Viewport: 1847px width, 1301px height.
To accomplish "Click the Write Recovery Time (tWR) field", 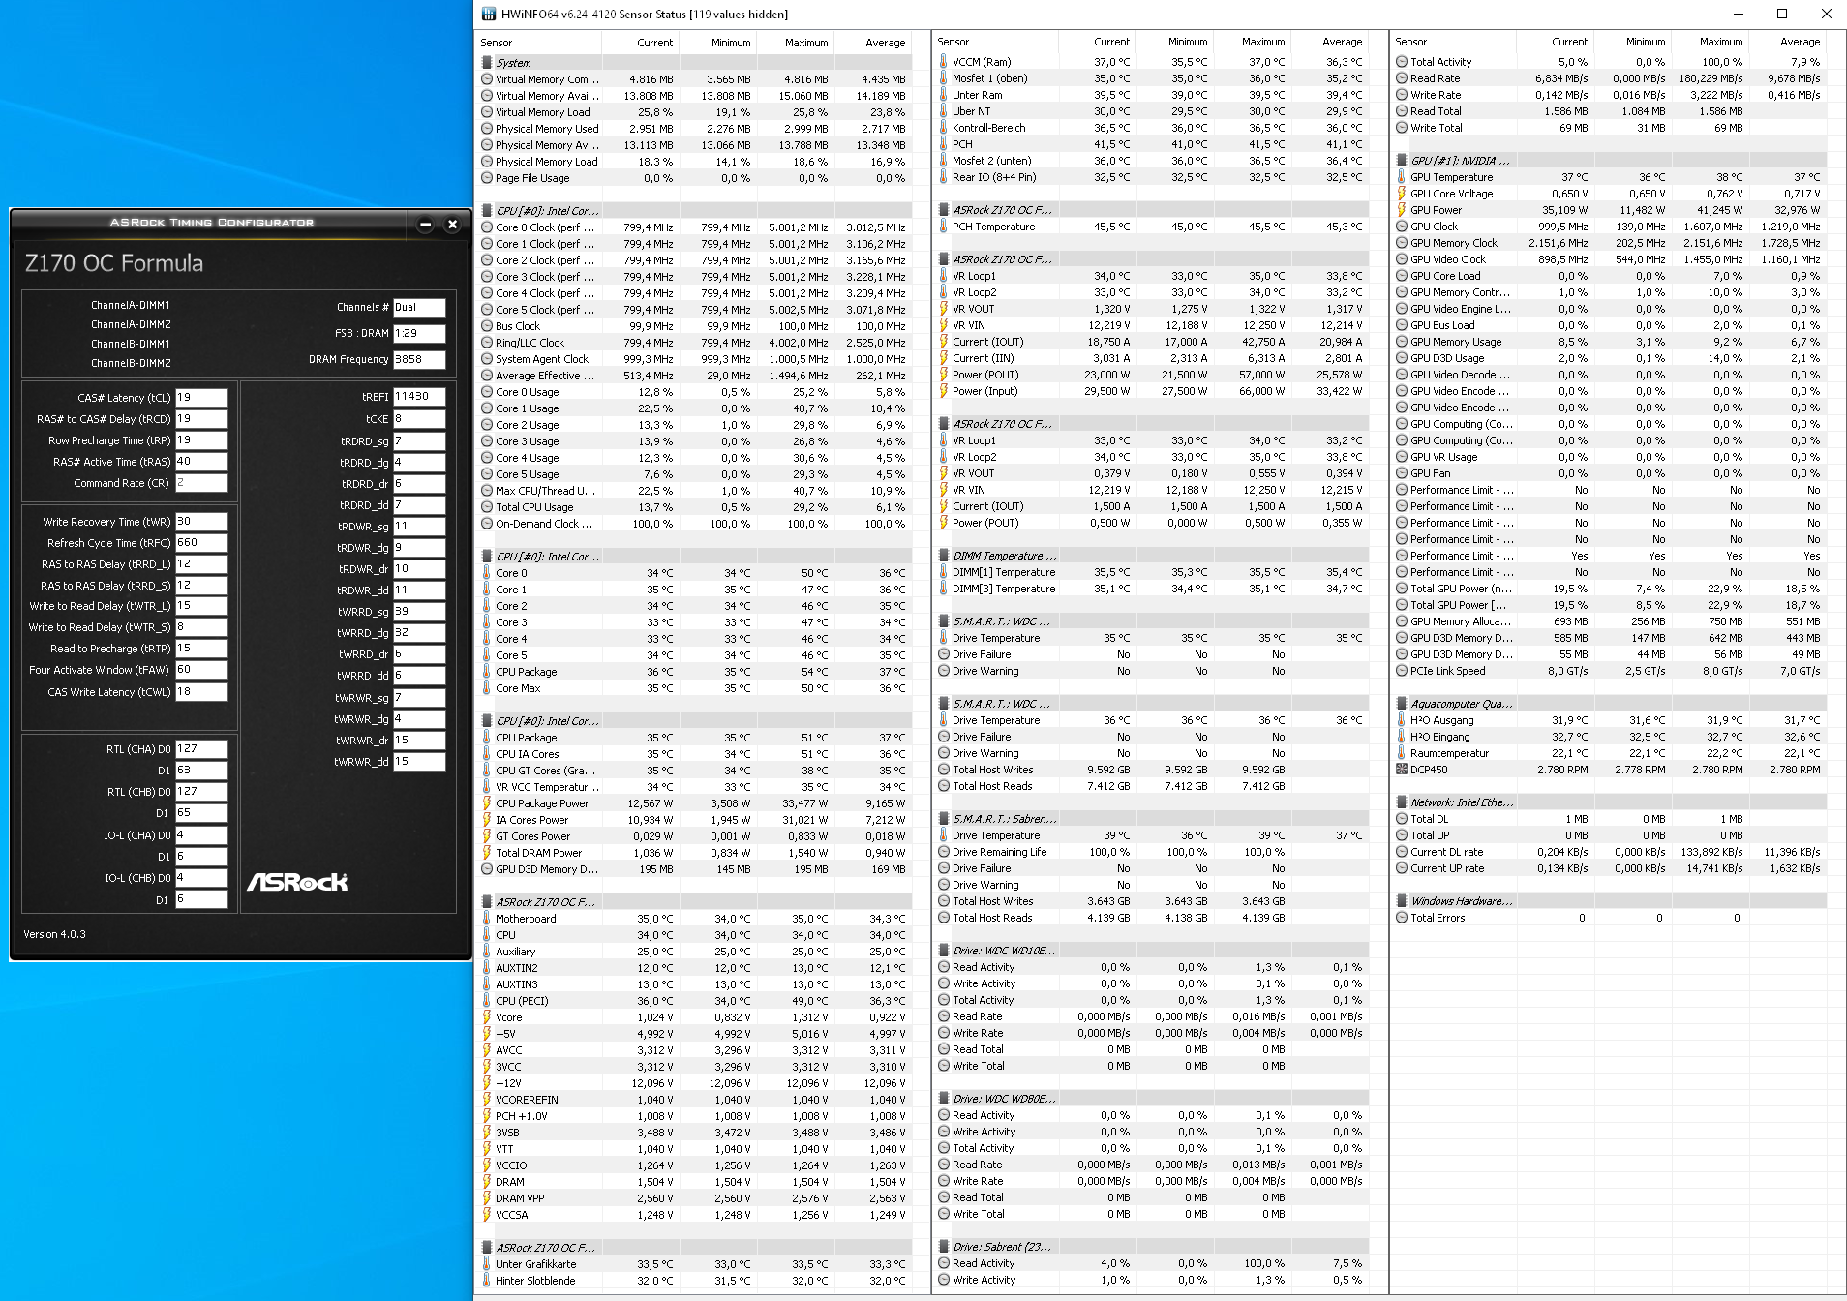I will point(201,522).
